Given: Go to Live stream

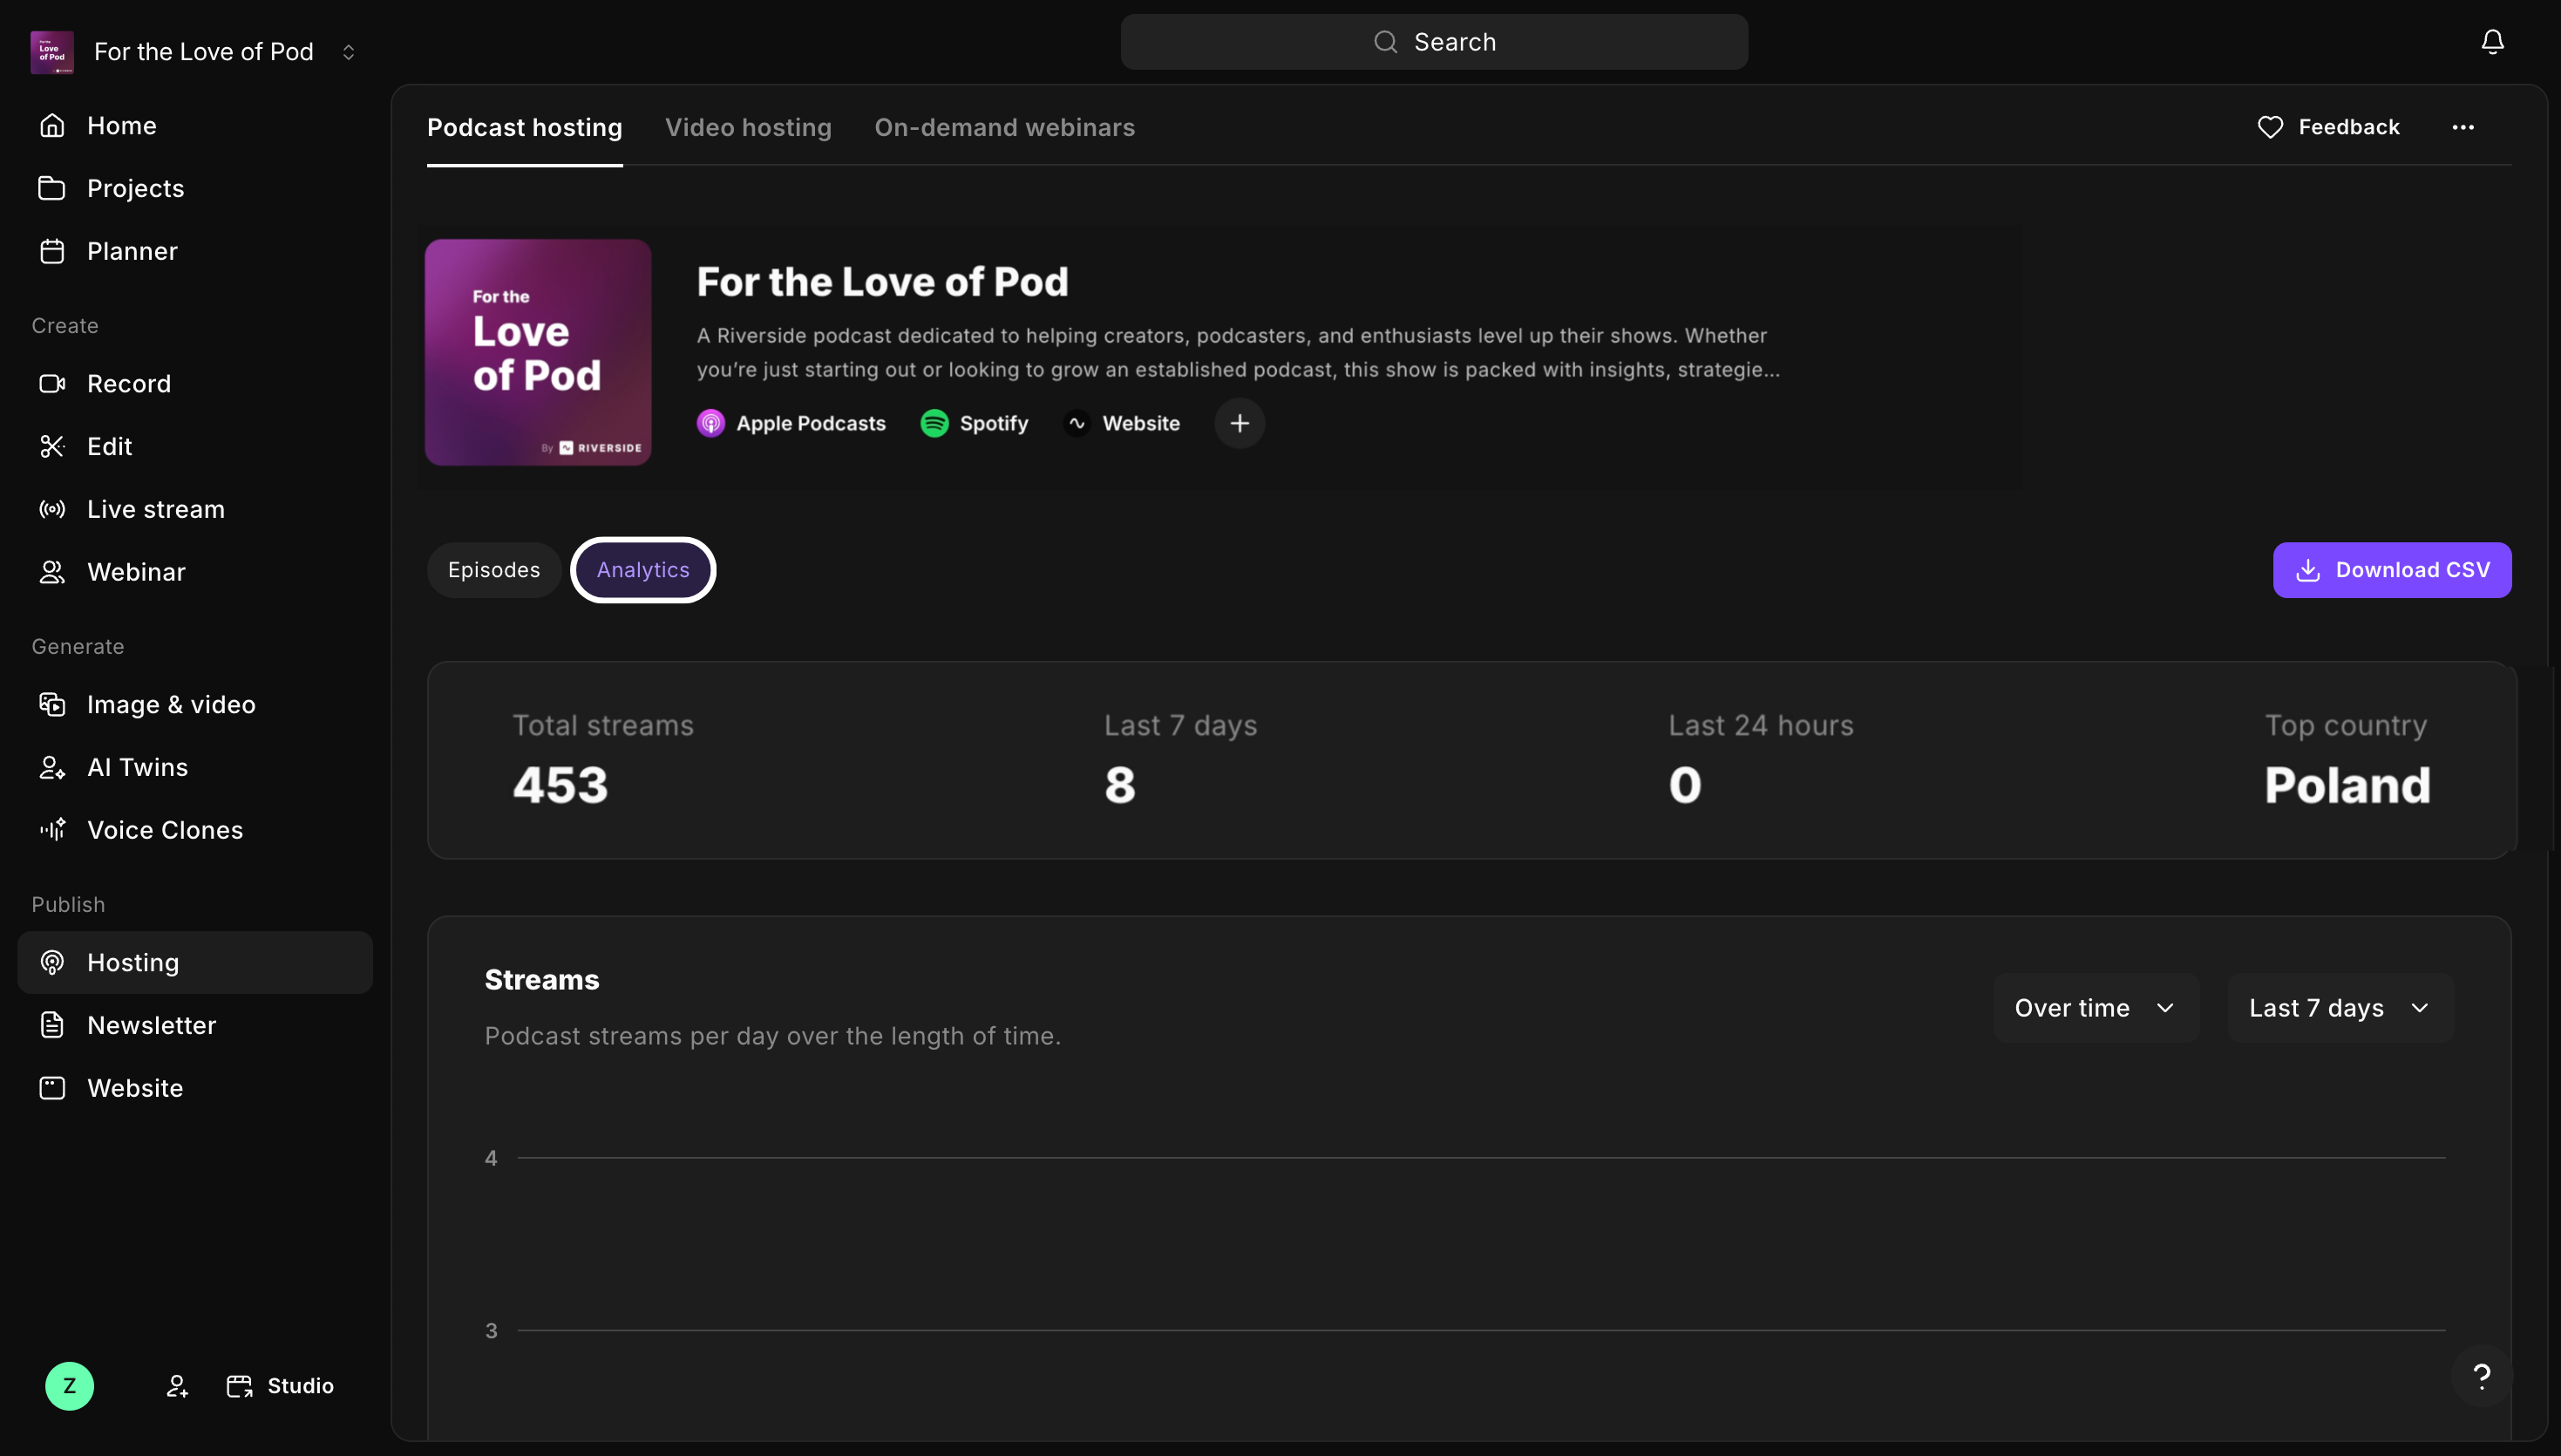Looking at the screenshot, I should pos(195,509).
